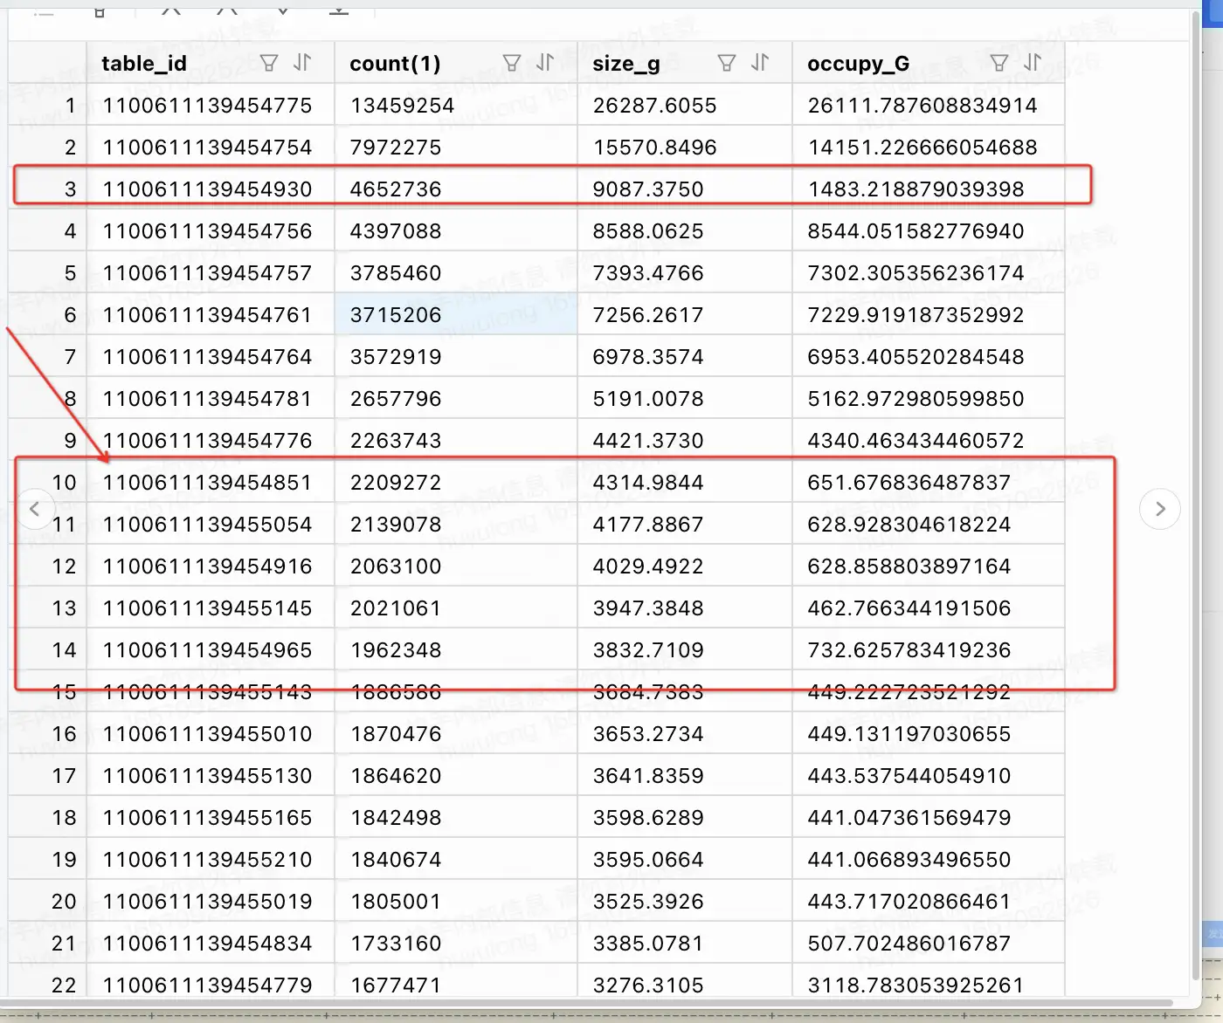Sort the table_id column
The width and height of the screenshot is (1223, 1023).
tap(302, 63)
